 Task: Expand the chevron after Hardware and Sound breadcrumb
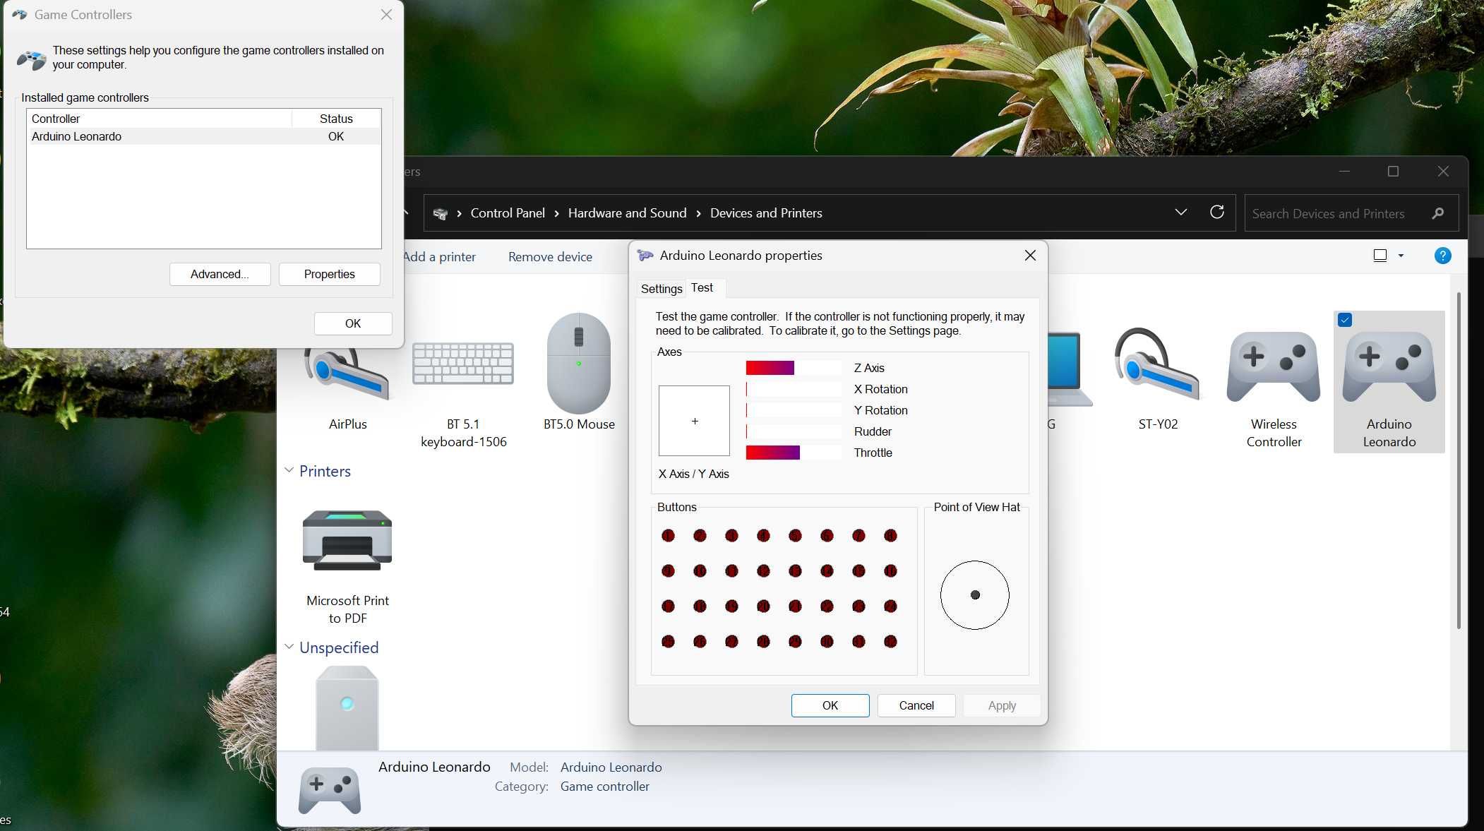(698, 213)
